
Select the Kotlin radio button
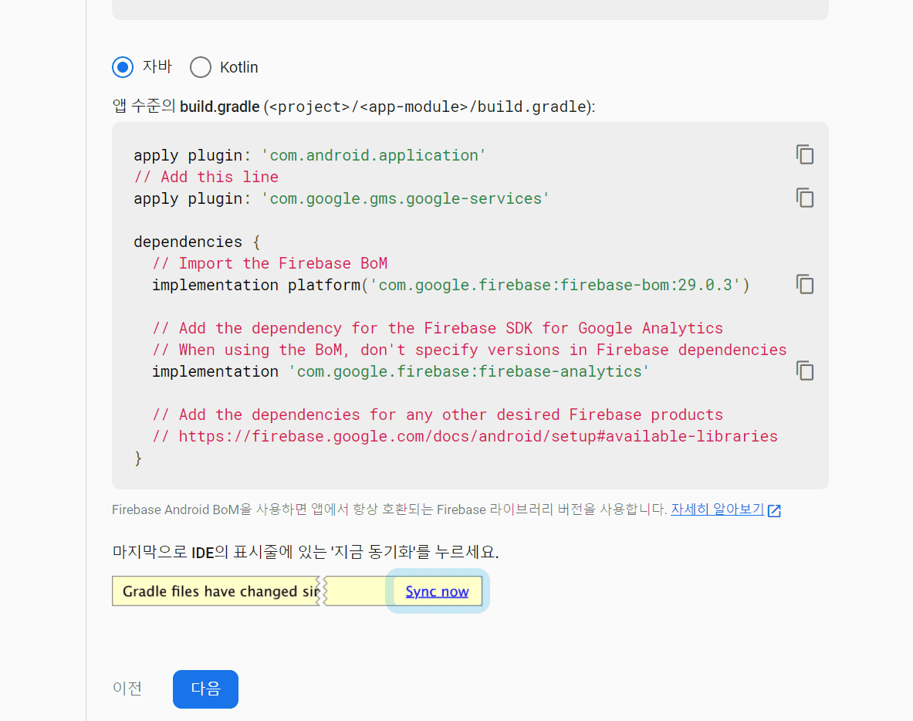click(201, 67)
